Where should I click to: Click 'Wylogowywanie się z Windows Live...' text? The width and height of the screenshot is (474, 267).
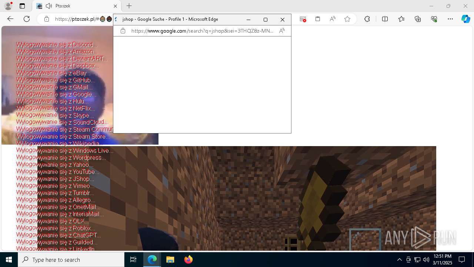(x=65, y=151)
